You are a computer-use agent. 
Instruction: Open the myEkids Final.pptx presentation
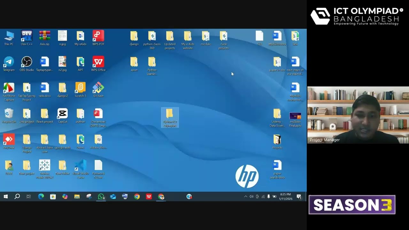click(295, 119)
